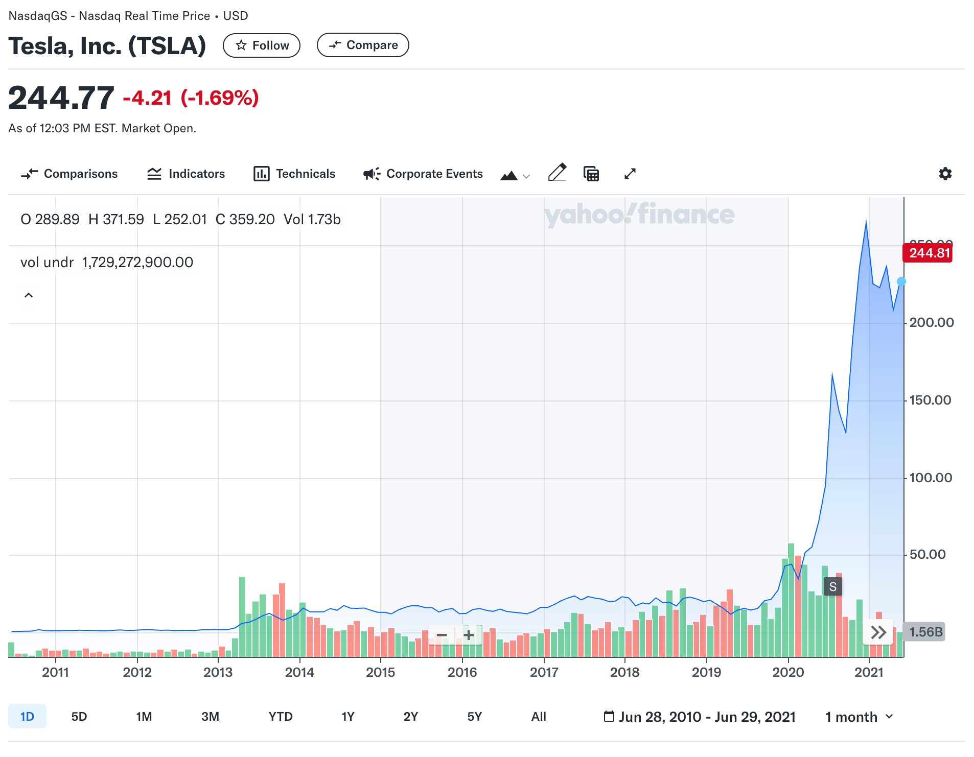Click vol undr value 1,729,272,900.00
The width and height of the screenshot is (974, 757).
pyautogui.click(x=137, y=262)
